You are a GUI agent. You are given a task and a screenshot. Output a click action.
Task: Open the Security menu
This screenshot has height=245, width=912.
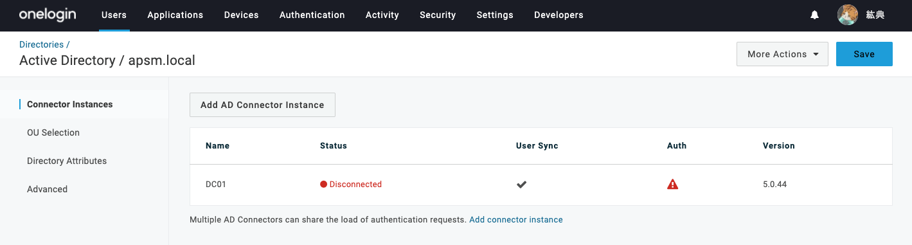coord(438,15)
